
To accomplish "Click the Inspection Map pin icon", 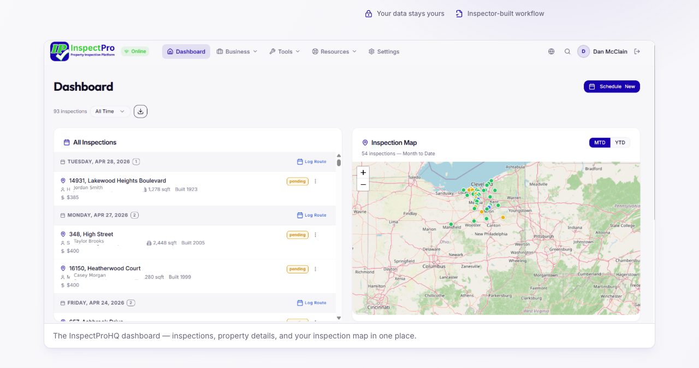I will click(x=365, y=143).
